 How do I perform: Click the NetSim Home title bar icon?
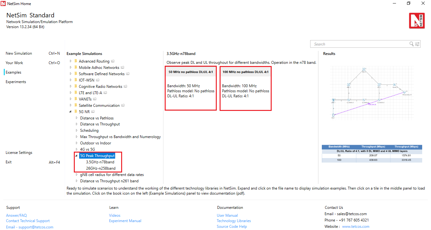[3, 3]
